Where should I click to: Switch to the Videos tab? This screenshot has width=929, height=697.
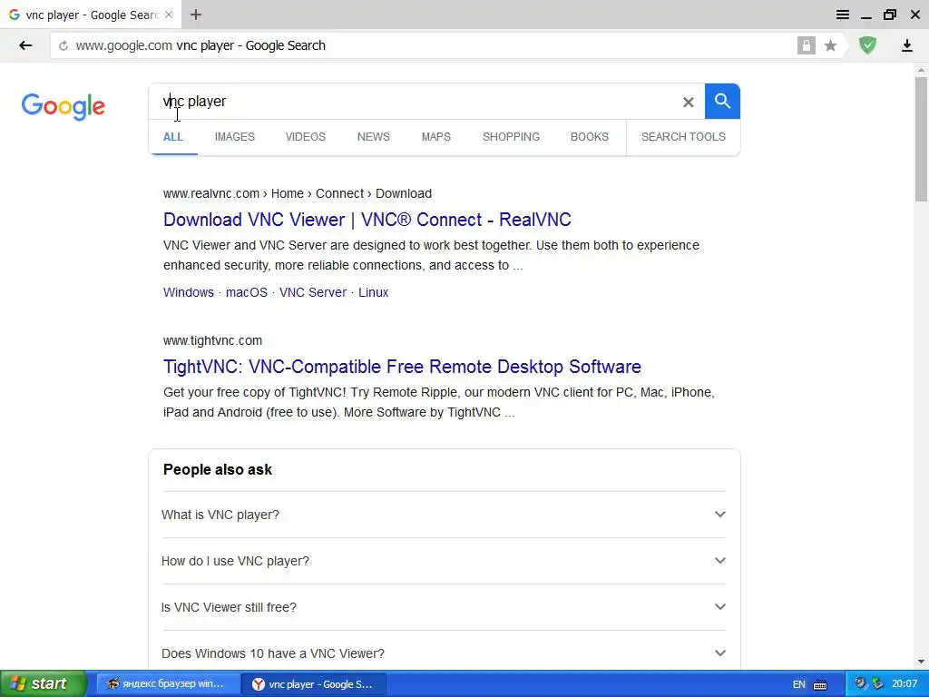pos(305,137)
